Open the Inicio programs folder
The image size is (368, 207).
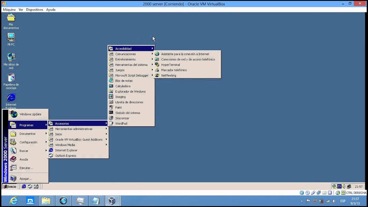[78, 134]
